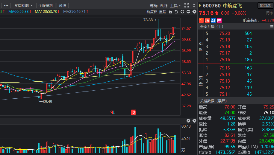This screenshot has height=155, width=274.
Task: Click the fullscreen expand icon
Action: 187,5
